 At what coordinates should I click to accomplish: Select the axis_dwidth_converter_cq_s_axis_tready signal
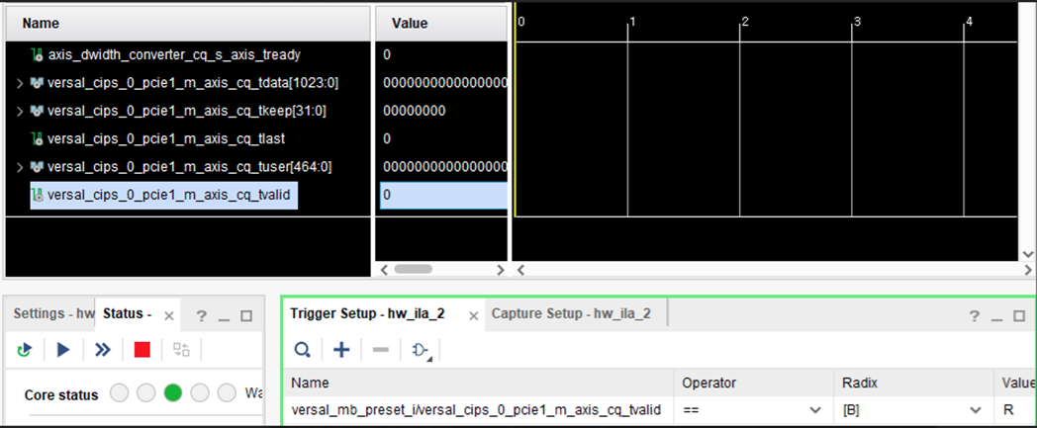[x=173, y=55]
